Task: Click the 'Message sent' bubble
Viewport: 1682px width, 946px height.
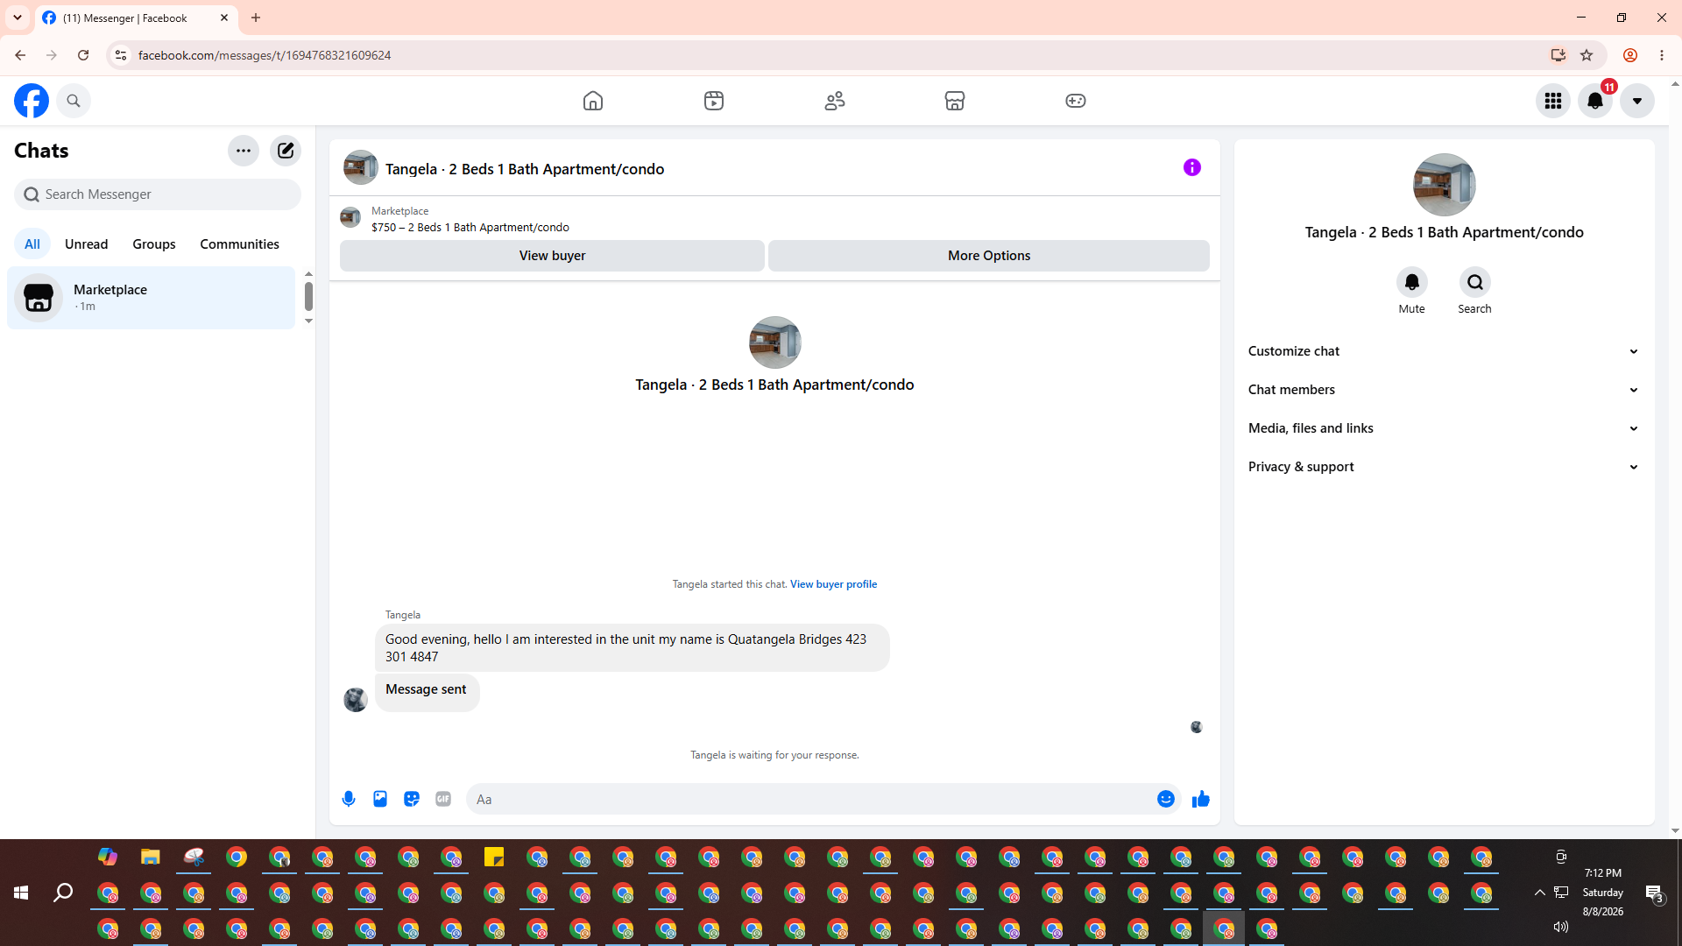Action: tap(427, 692)
